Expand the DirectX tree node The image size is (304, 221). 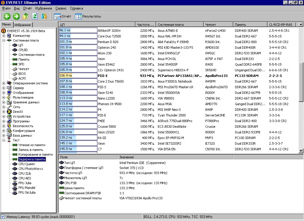point(4,112)
